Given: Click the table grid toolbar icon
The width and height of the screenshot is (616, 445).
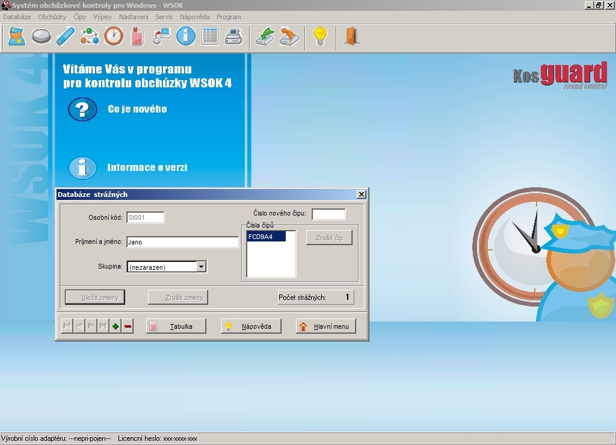Looking at the screenshot, I should pyautogui.click(x=209, y=37).
